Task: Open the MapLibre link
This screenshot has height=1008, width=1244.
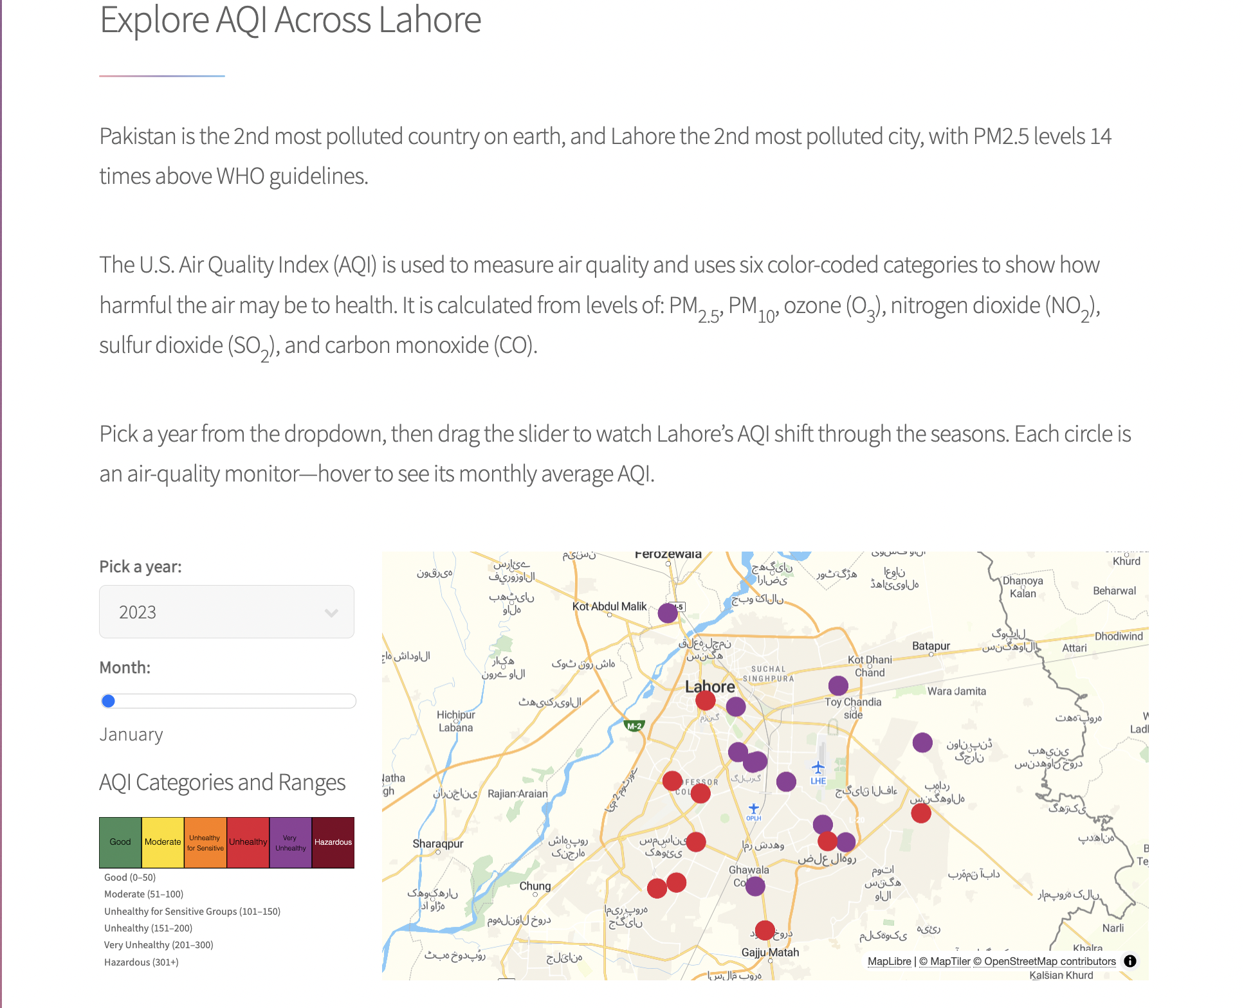Action: click(889, 961)
